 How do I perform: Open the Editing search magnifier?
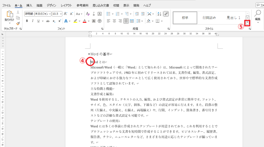(258, 13)
